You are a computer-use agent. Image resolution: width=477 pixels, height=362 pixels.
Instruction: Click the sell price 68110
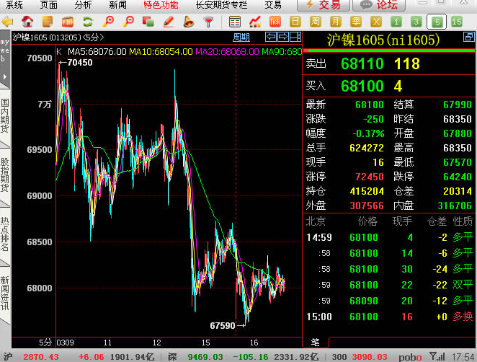click(x=362, y=64)
